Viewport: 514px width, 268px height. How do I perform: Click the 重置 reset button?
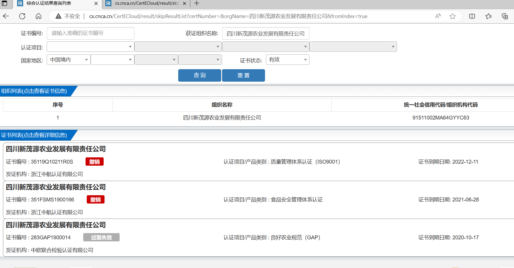[x=243, y=75]
